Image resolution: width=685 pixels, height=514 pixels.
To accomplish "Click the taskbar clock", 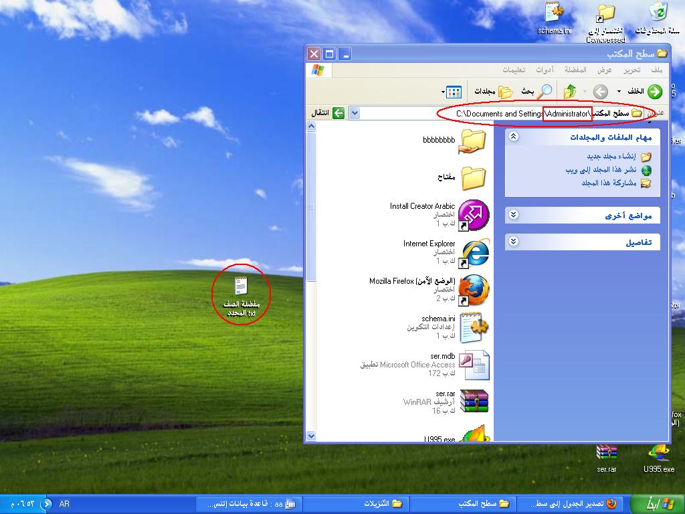I will point(22,504).
